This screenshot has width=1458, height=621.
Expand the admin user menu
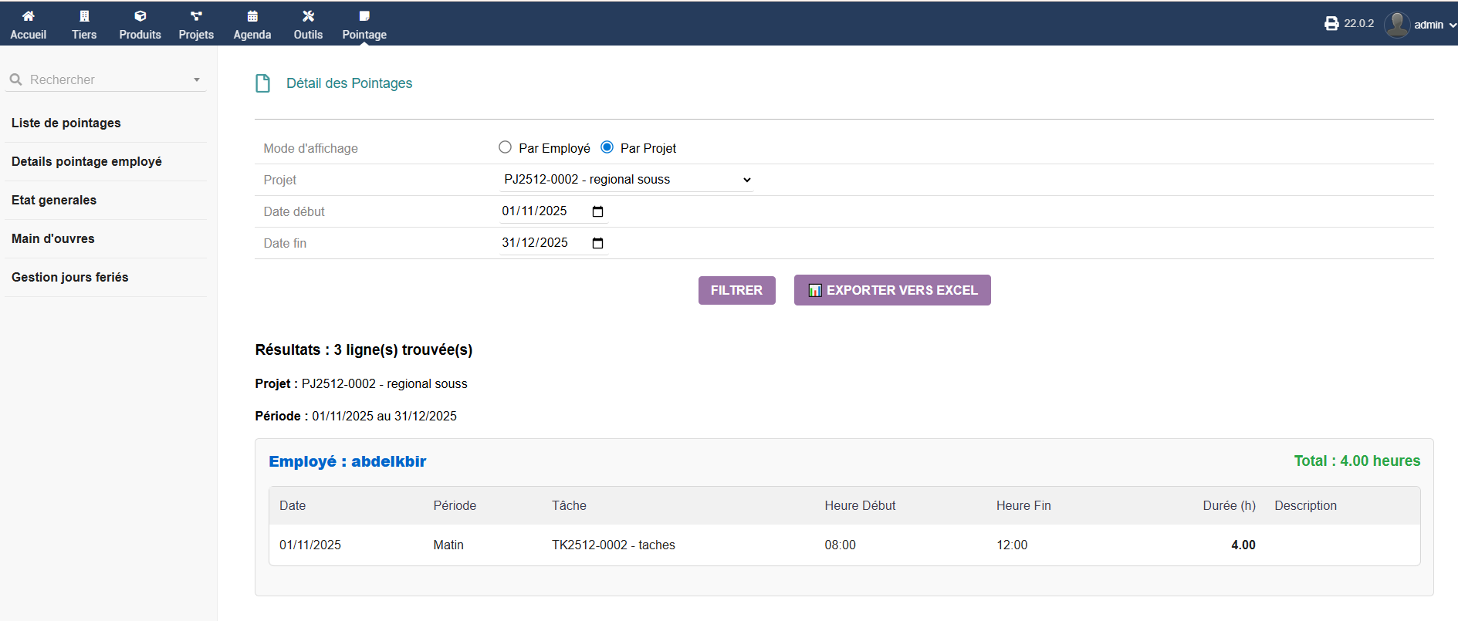tap(1420, 25)
